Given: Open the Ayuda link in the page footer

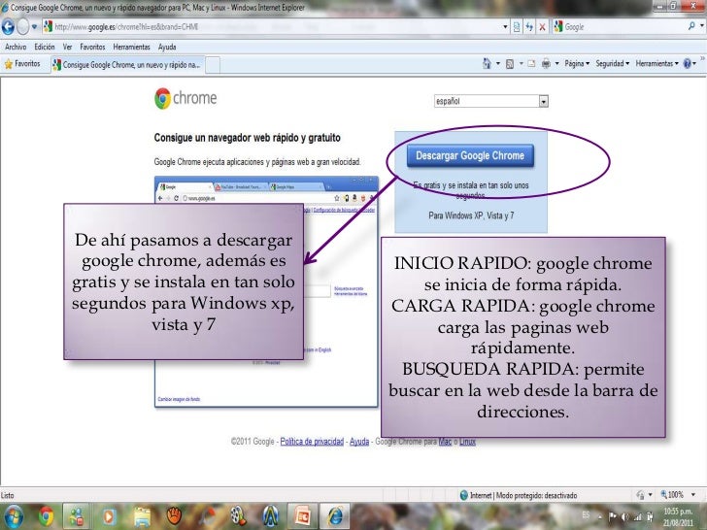Looking at the screenshot, I should (359, 442).
